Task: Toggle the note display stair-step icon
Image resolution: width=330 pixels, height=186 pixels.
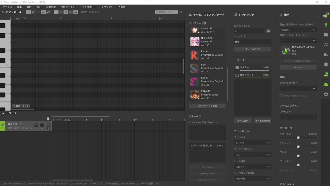Action: pyautogui.click(x=44, y=12)
